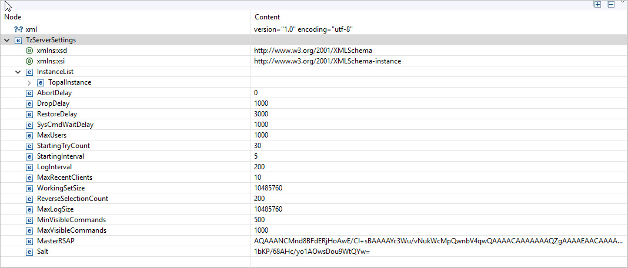628x268 pixels.
Task: Click the xmlns:xsi attribute icon
Action: point(29,61)
